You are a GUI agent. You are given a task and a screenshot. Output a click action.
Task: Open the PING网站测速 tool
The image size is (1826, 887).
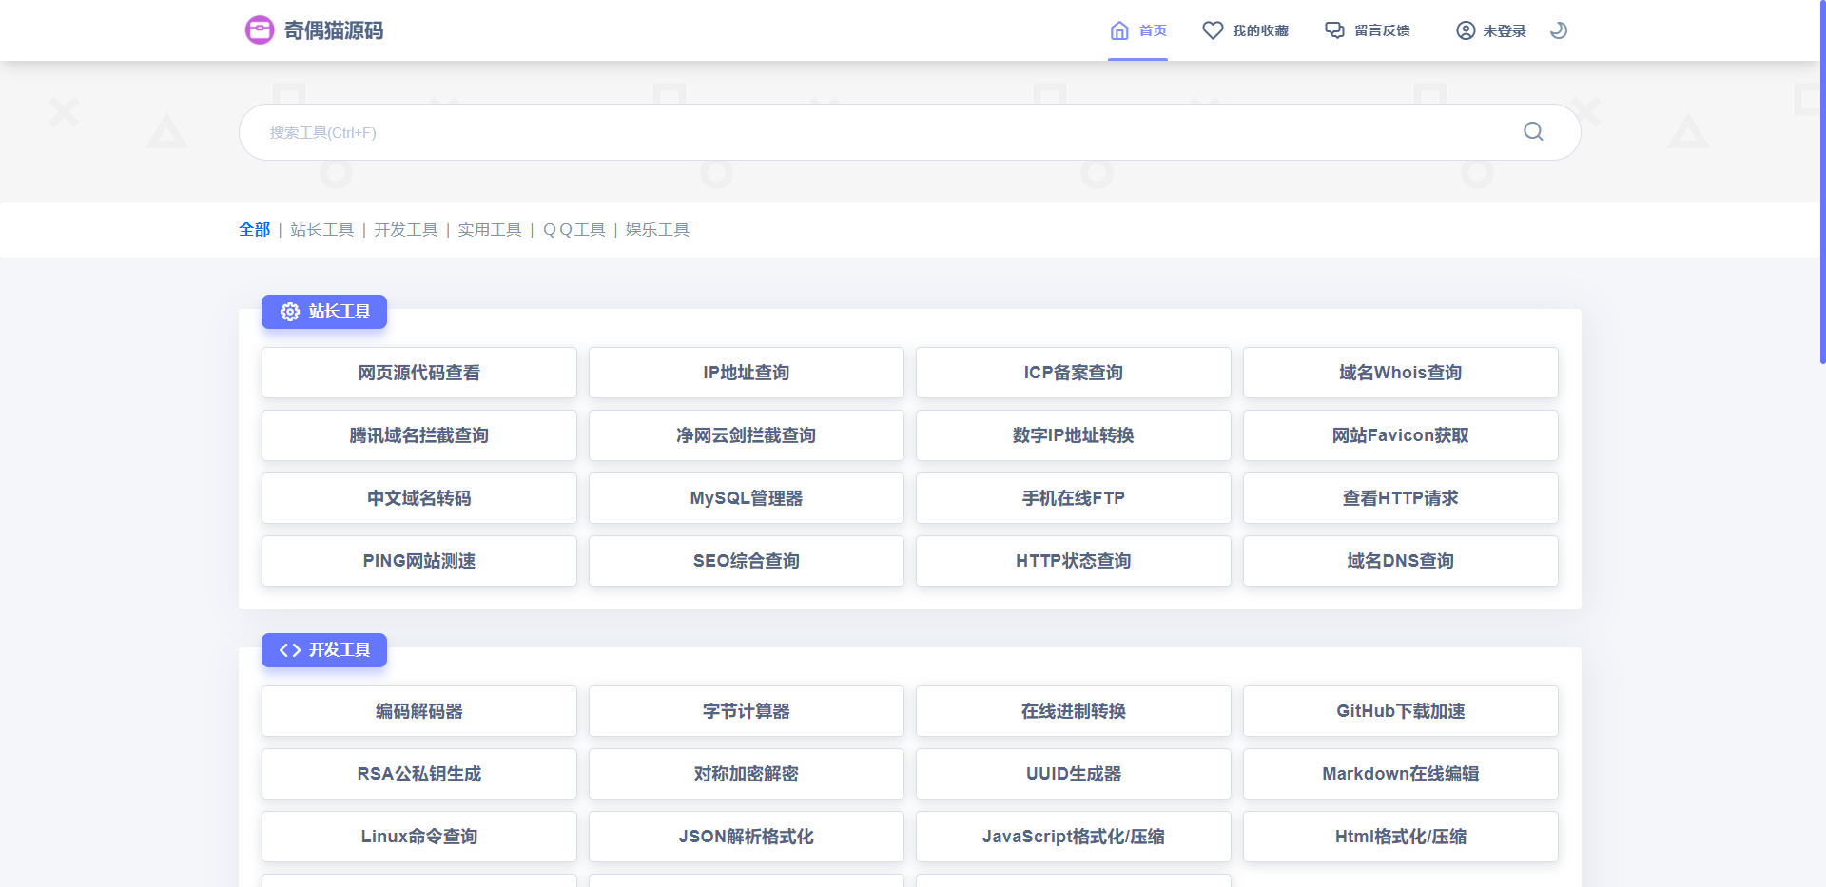point(419,561)
